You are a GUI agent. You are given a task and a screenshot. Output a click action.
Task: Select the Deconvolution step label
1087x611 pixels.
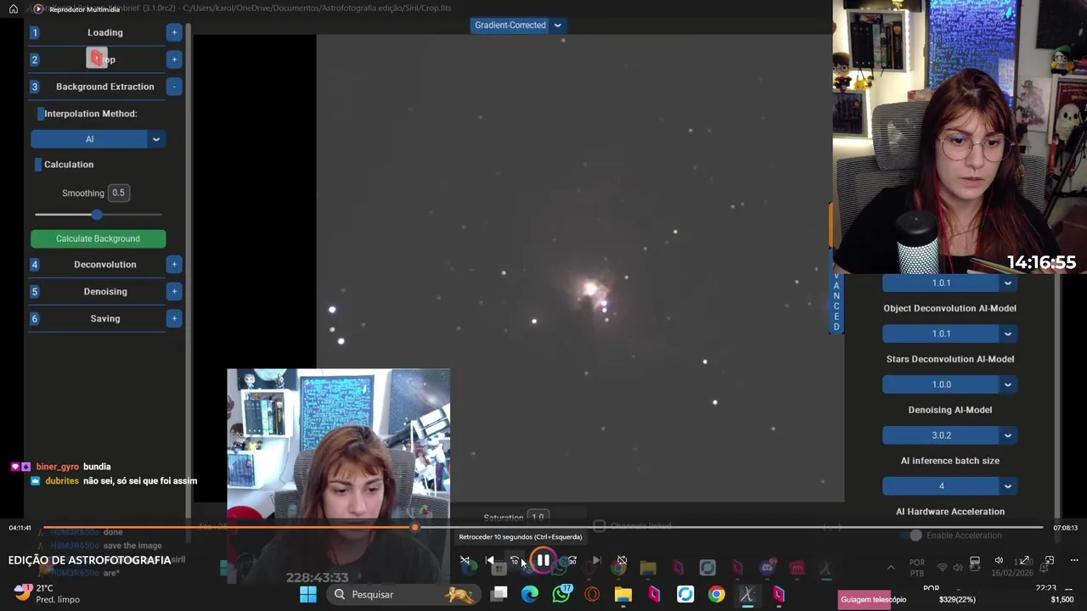pos(105,265)
